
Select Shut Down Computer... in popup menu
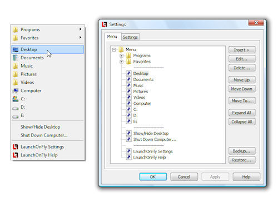point(48,135)
